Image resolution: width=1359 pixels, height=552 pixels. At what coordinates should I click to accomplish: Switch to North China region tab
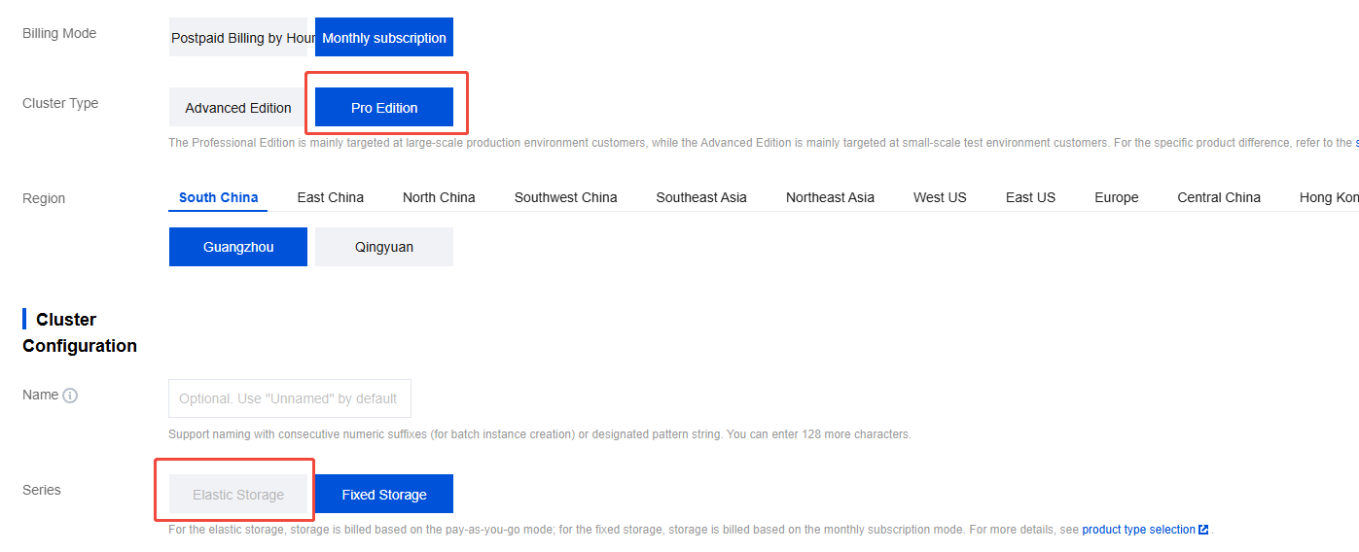(439, 197)
